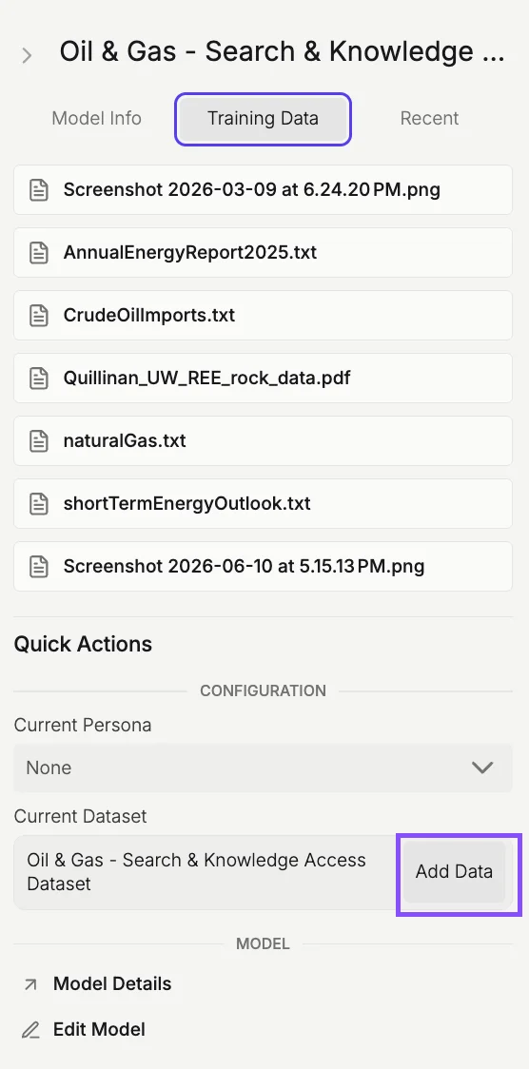Click document icon beside naturalGas.txt
Screen dimensions: 529x1069
(x=39, y=441)
